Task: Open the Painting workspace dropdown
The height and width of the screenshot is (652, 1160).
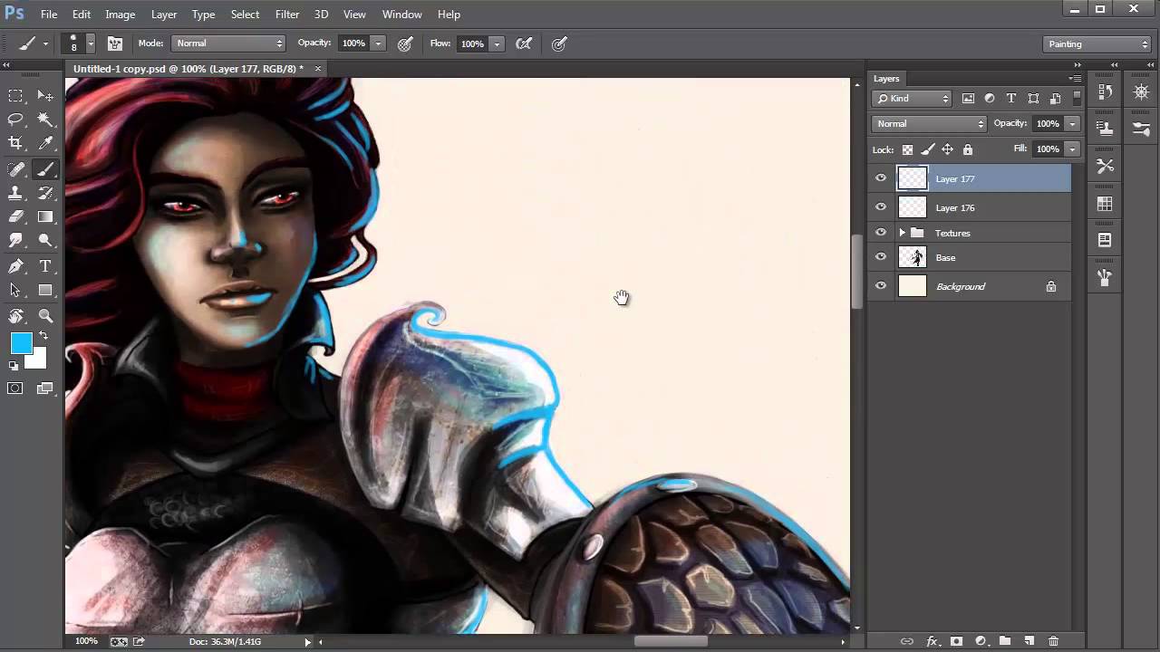Action: pyautogui.click(x=1097, y=43)
